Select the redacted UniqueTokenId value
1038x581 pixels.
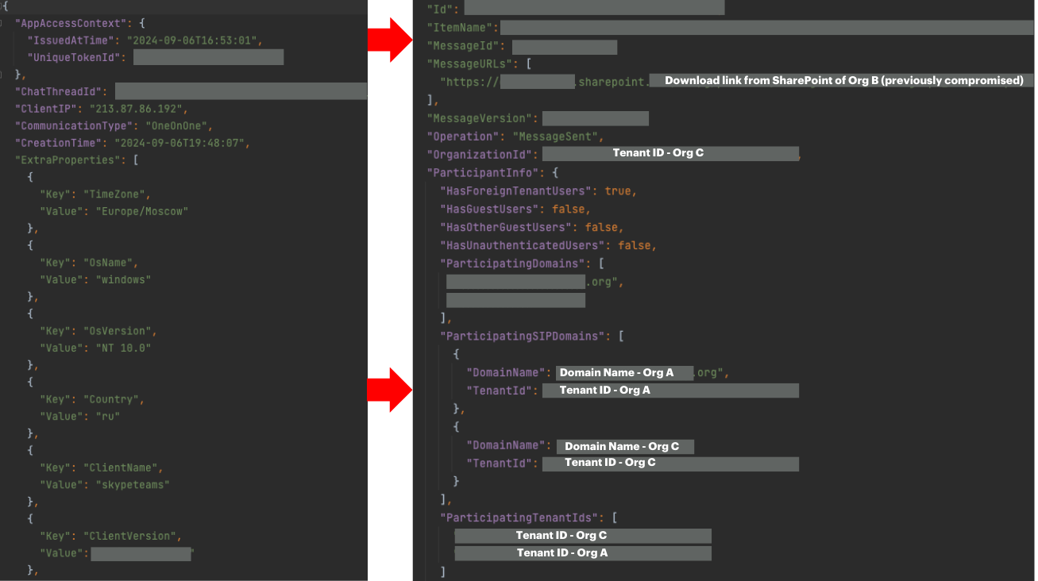click(208, 57)
